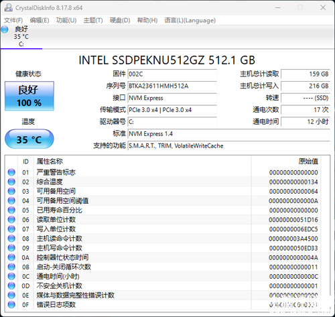
Task: Click the 良好 100 % health status button
Action: click(x=29, y=96)
